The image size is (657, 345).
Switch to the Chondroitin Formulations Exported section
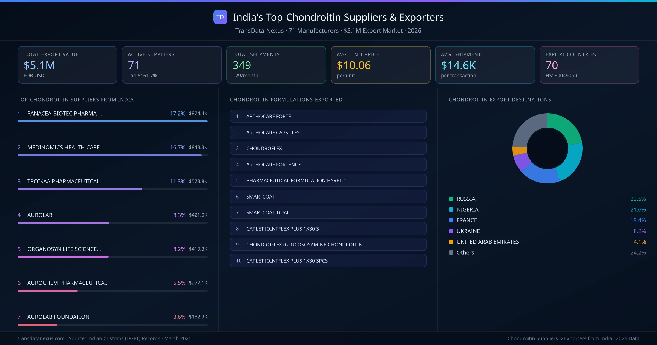[286, 100]
